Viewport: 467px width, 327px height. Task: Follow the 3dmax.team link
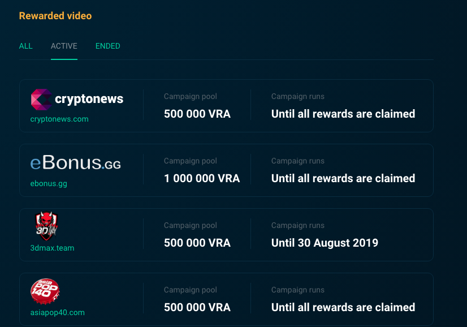[x=52, y=248]
